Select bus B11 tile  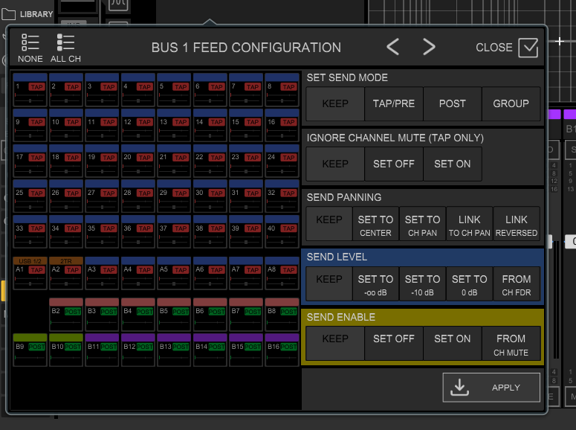click(x=102, y=350)
